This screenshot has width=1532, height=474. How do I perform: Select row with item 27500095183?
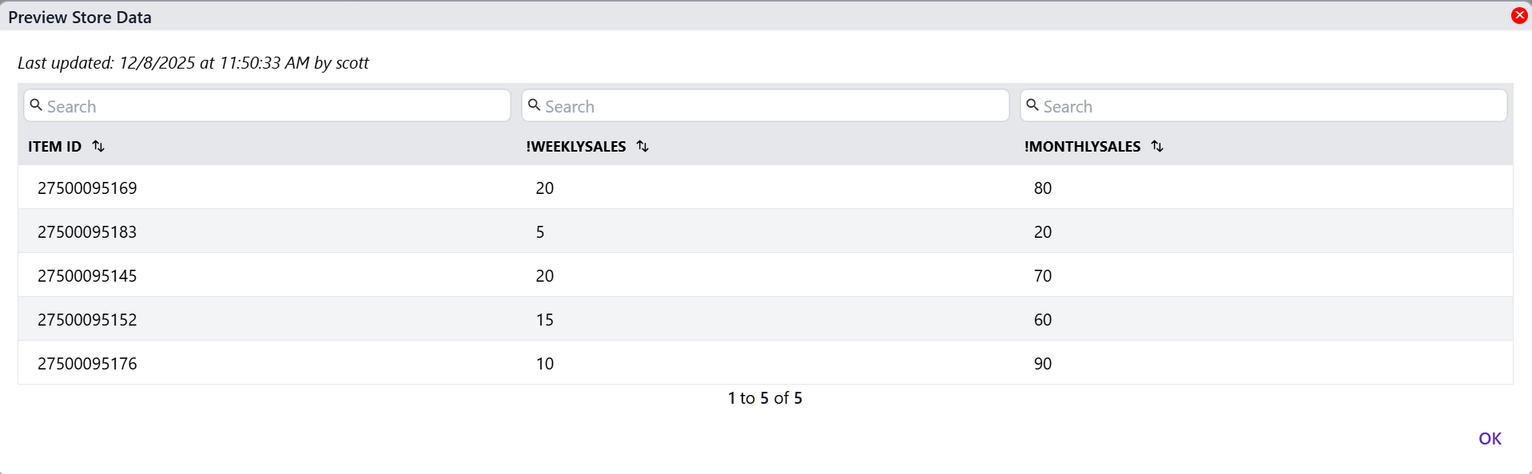point(87,232)
